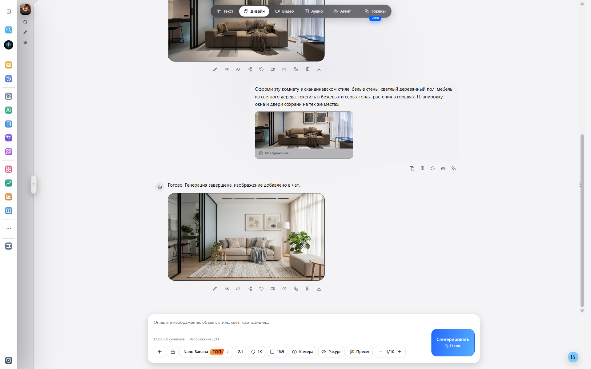This screenshot has height=369, width=591.
Task: Regenerate the Scandinavian room image
Action: pyautogui.click(x=261, y=288)
